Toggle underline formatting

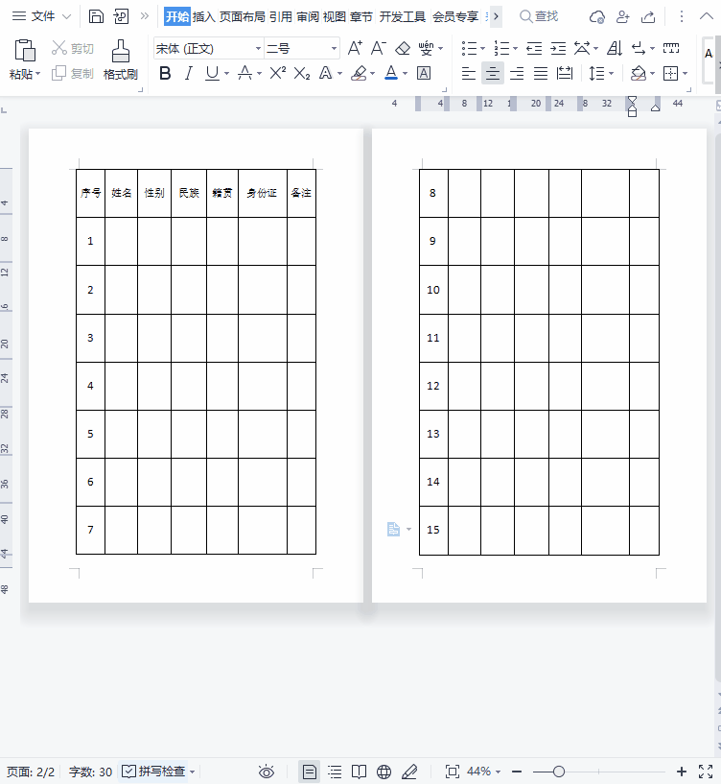coord(212,74)
